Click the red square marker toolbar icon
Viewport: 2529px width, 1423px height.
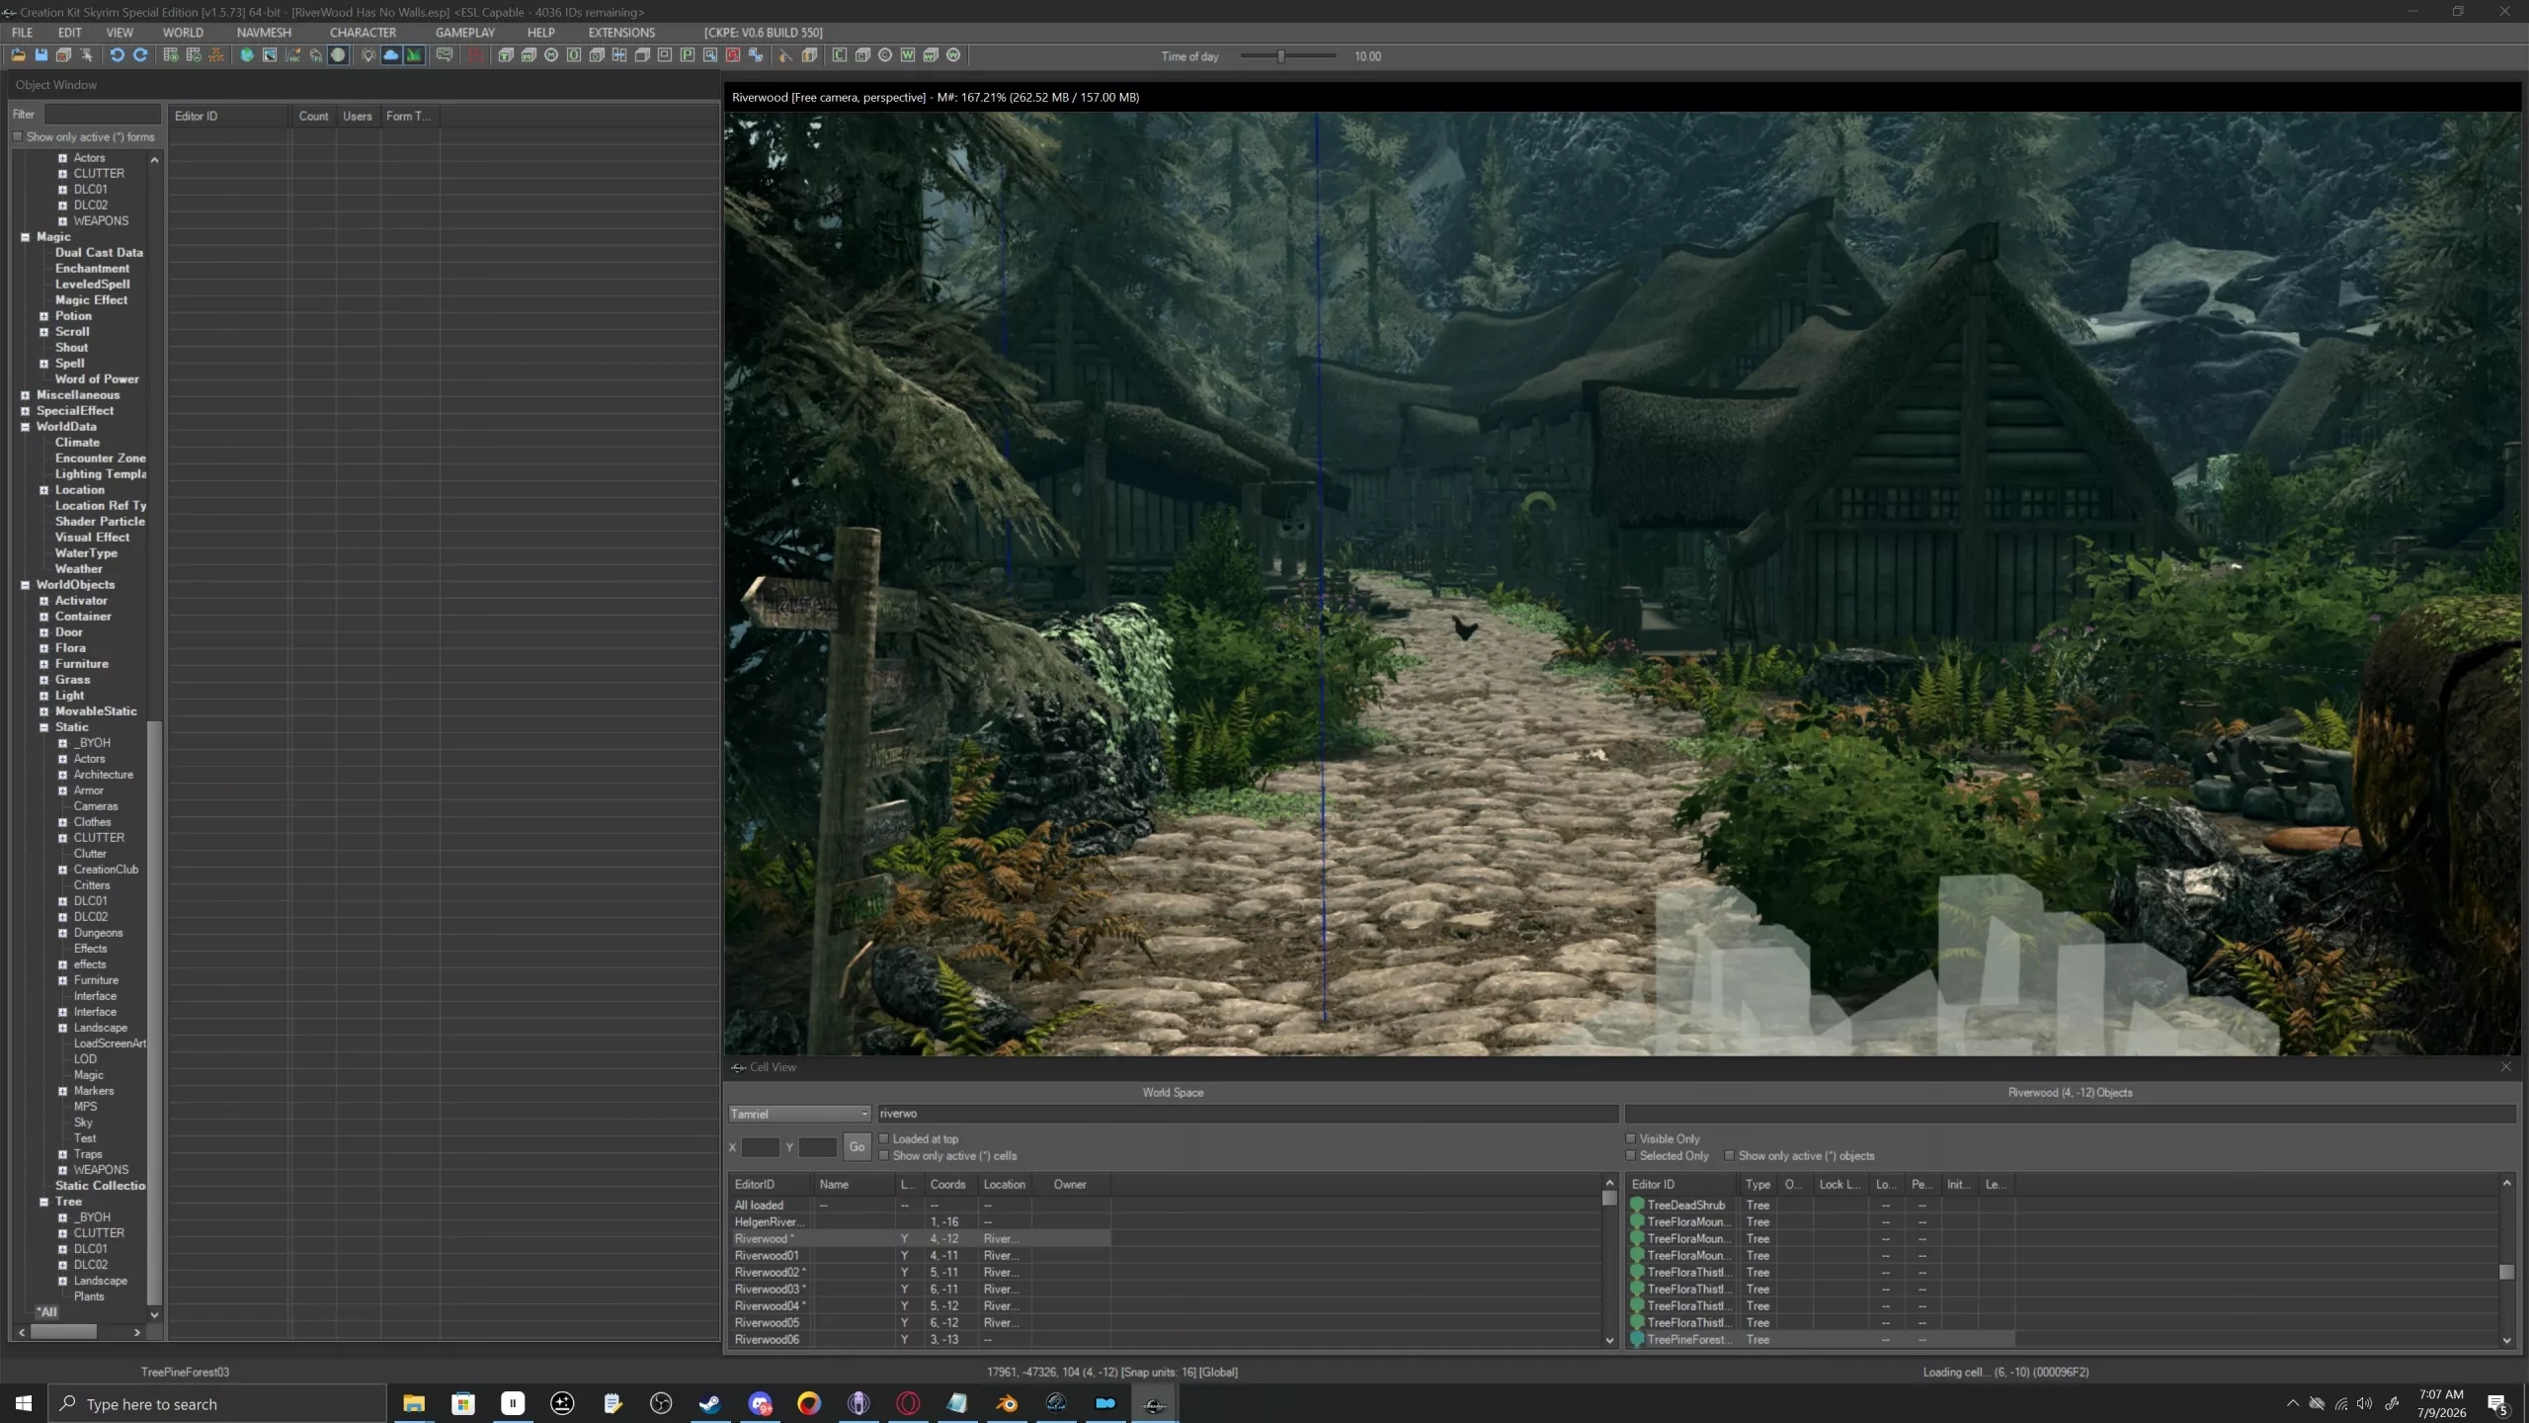click(733, 55)
